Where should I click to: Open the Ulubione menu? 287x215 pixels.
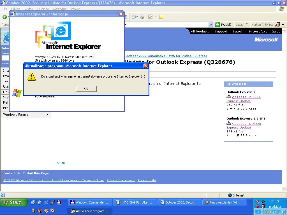[43, 9]
